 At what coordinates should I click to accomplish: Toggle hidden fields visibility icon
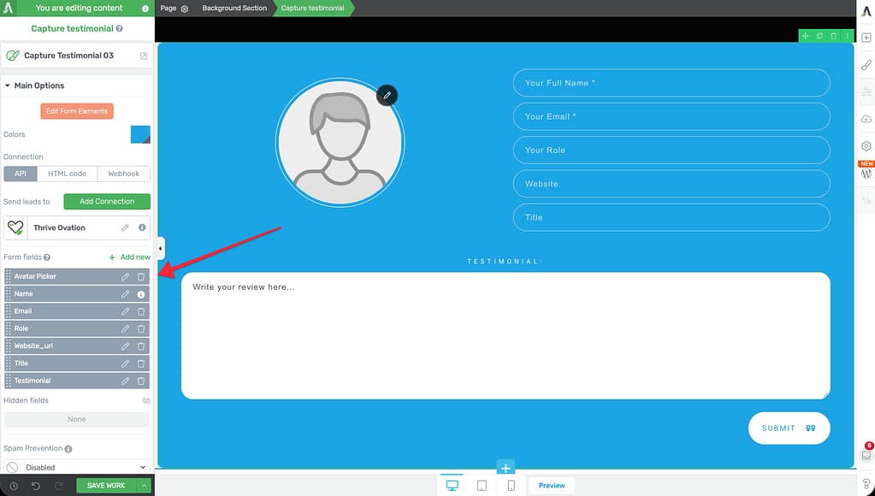(x=145, y=400)
